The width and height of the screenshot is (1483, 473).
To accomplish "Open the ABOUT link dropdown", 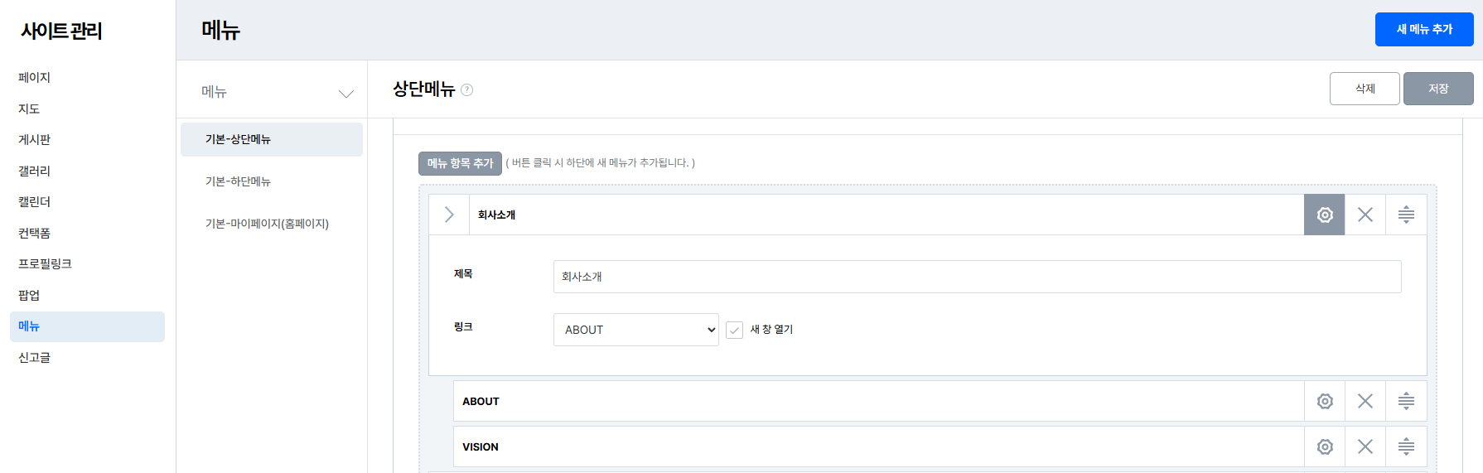I will (x=635, y=330).
